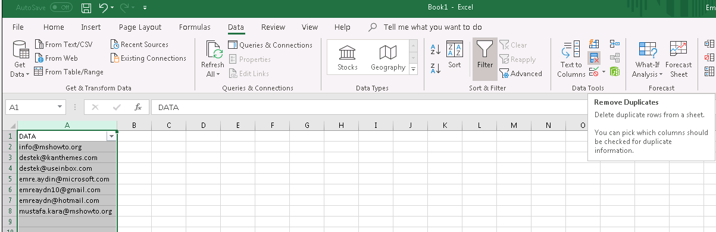The image size is (716, 232).
Task: Expand the Name Box dropdown
Action: tap(60, 107)
